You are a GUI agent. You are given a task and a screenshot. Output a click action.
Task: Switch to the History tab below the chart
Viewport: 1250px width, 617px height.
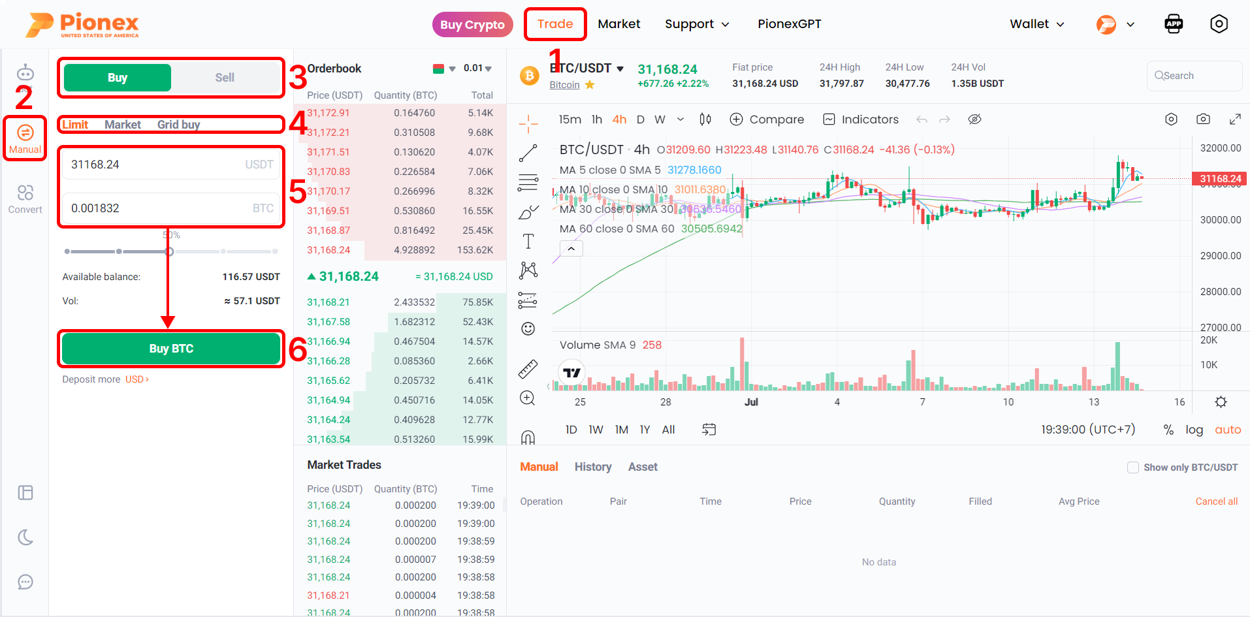pos(592,466)
